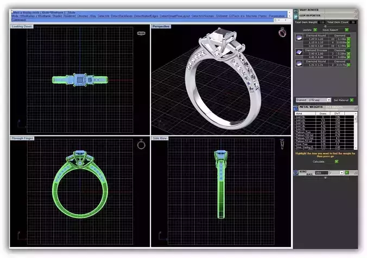Screen dimensions: 367x258
Task: Click the Command input line
Action: click(143, 20)
